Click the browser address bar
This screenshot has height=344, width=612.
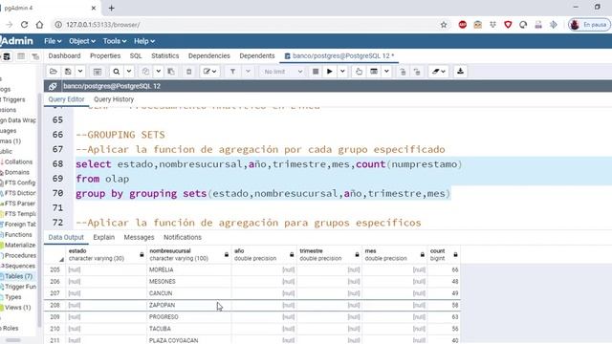click(250, 25)
